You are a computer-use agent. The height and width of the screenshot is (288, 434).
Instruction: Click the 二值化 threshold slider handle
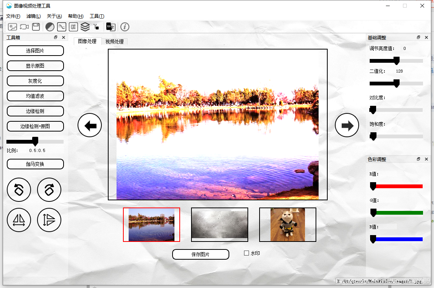tap(397, 83)
